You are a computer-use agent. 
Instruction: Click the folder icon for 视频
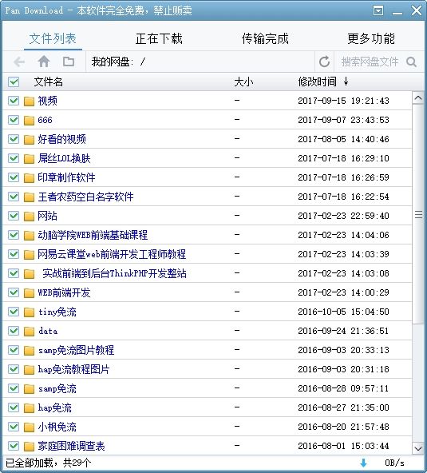coord(29,101)
